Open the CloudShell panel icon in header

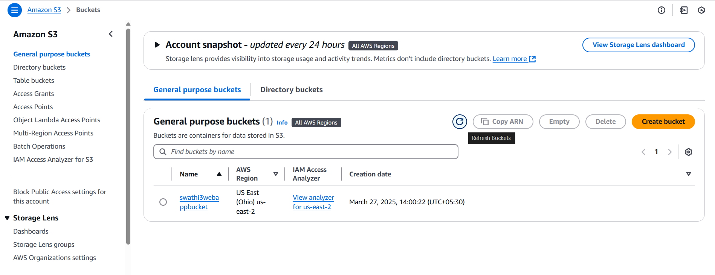(684, 10)
